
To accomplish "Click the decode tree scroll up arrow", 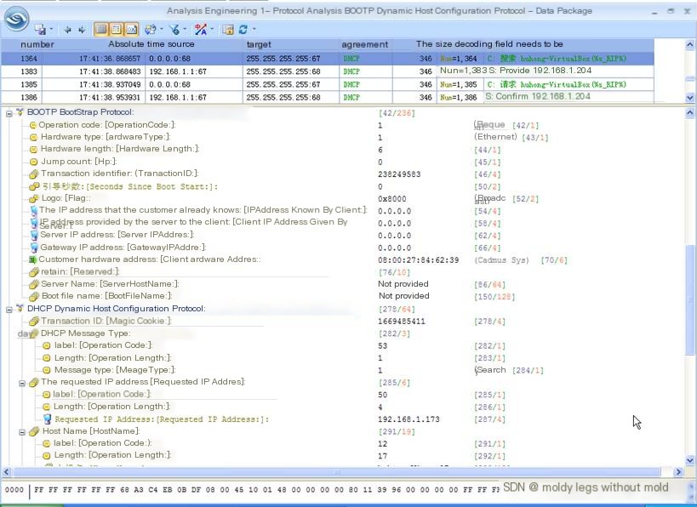I will pyautogui.click(x=690, y=113).
